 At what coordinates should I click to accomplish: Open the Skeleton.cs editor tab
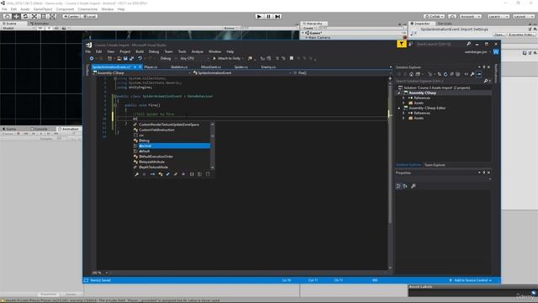coord(179,67)
